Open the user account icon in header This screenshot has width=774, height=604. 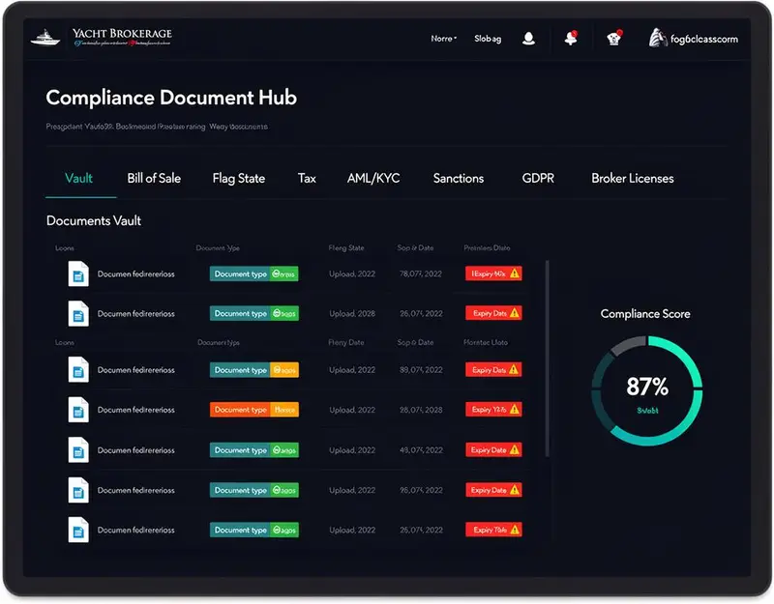528,39
